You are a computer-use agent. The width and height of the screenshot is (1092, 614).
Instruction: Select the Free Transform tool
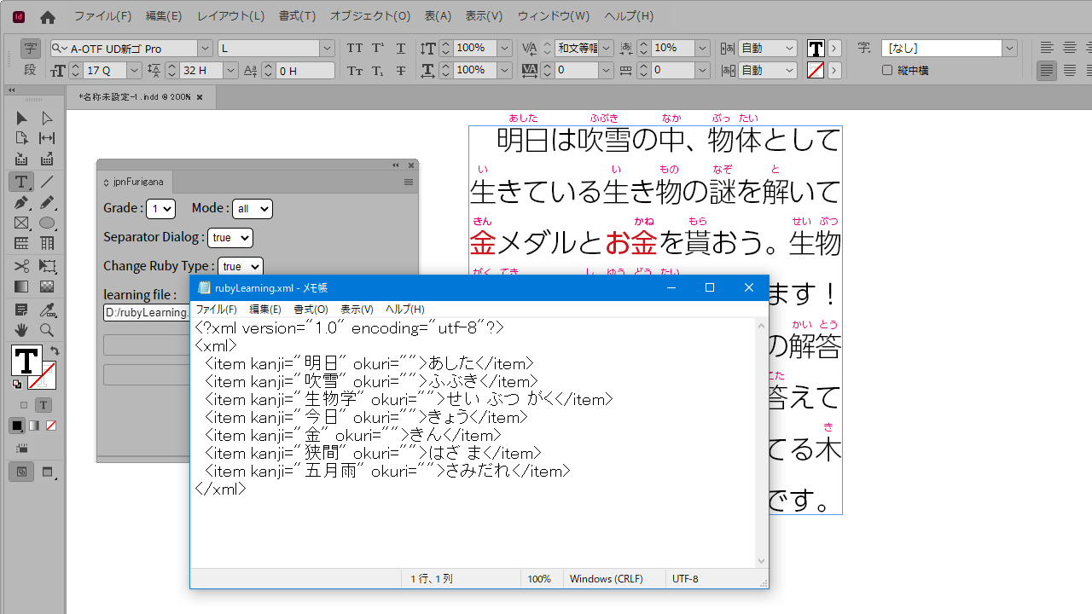(x=47, y=266)
